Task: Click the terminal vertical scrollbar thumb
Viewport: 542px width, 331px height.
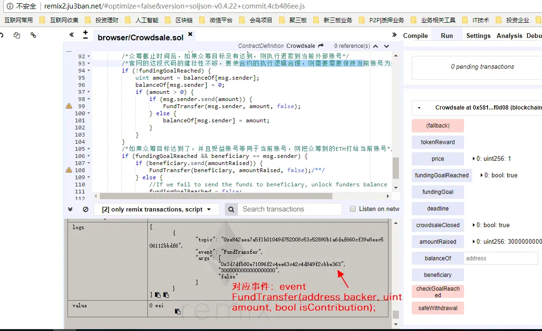Action: point(396,314)
